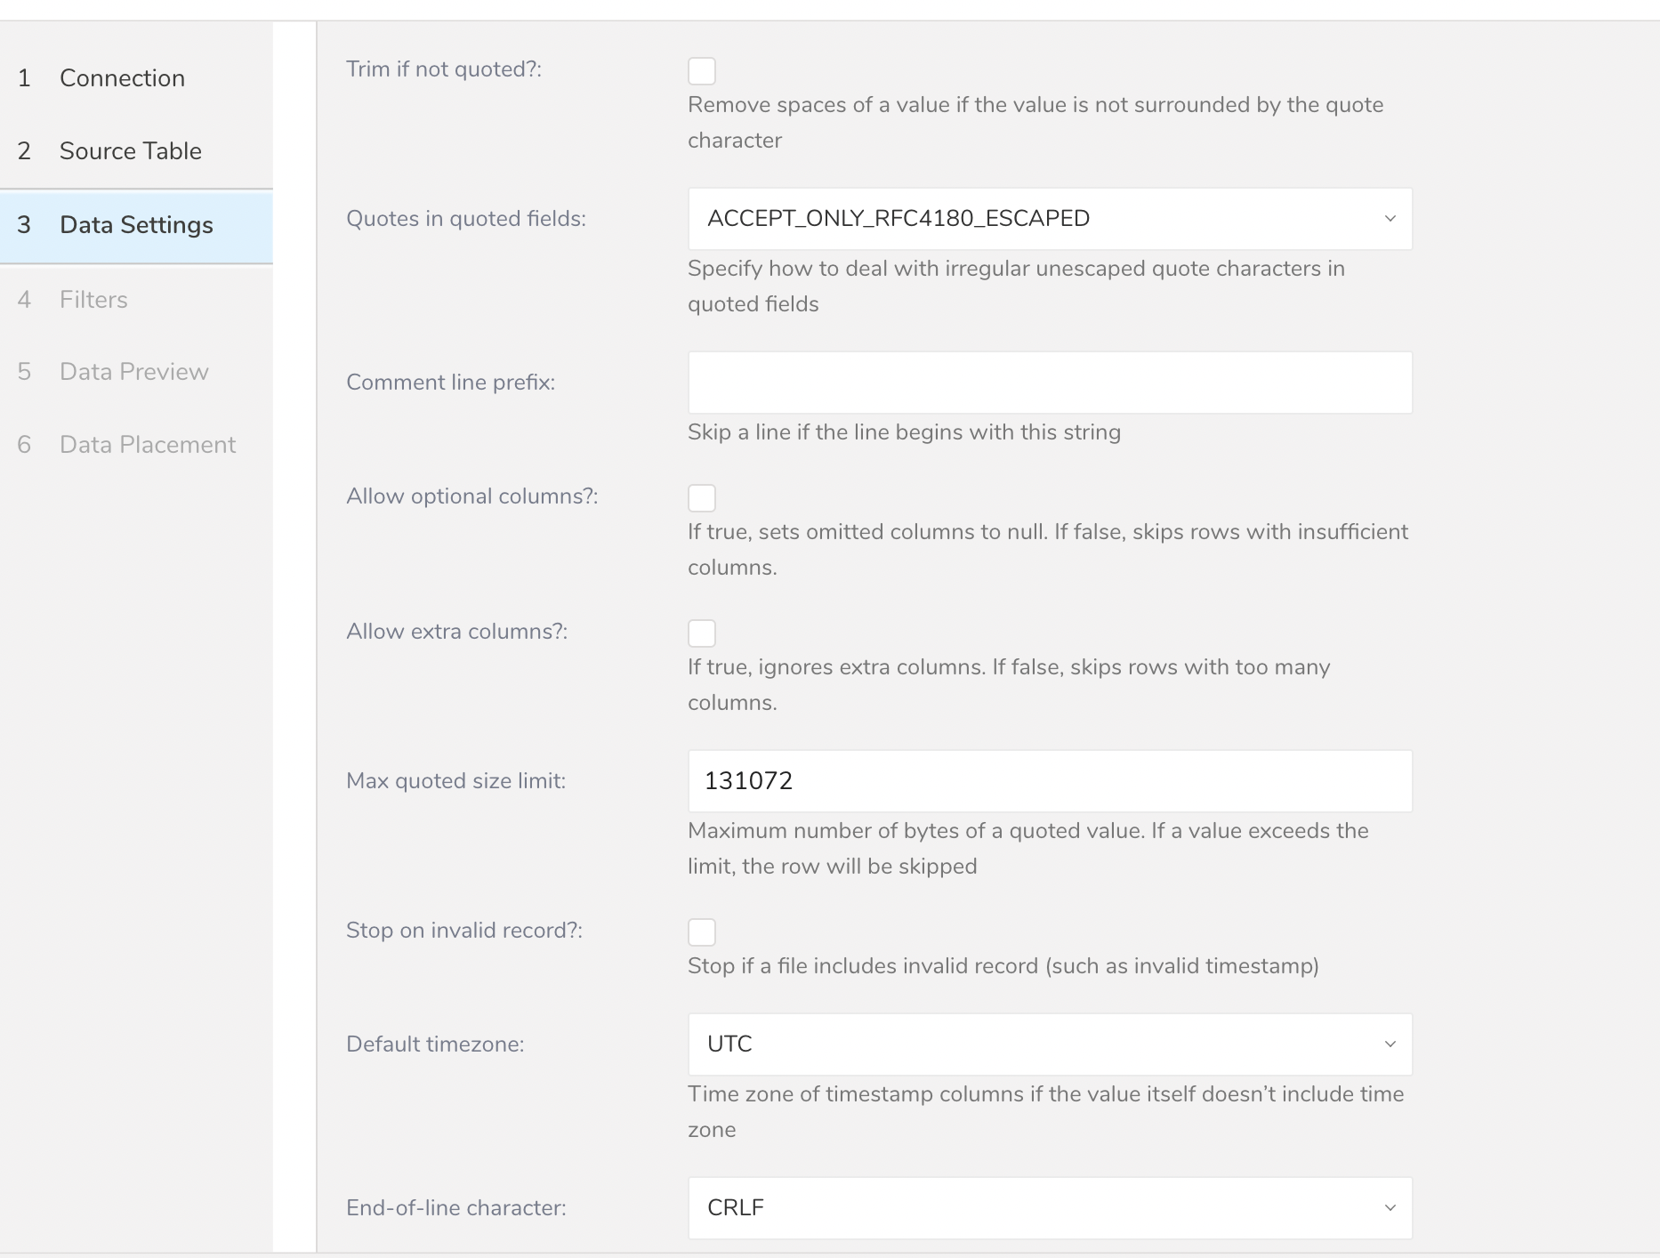Select the Data Settings step

pos(136,225)
